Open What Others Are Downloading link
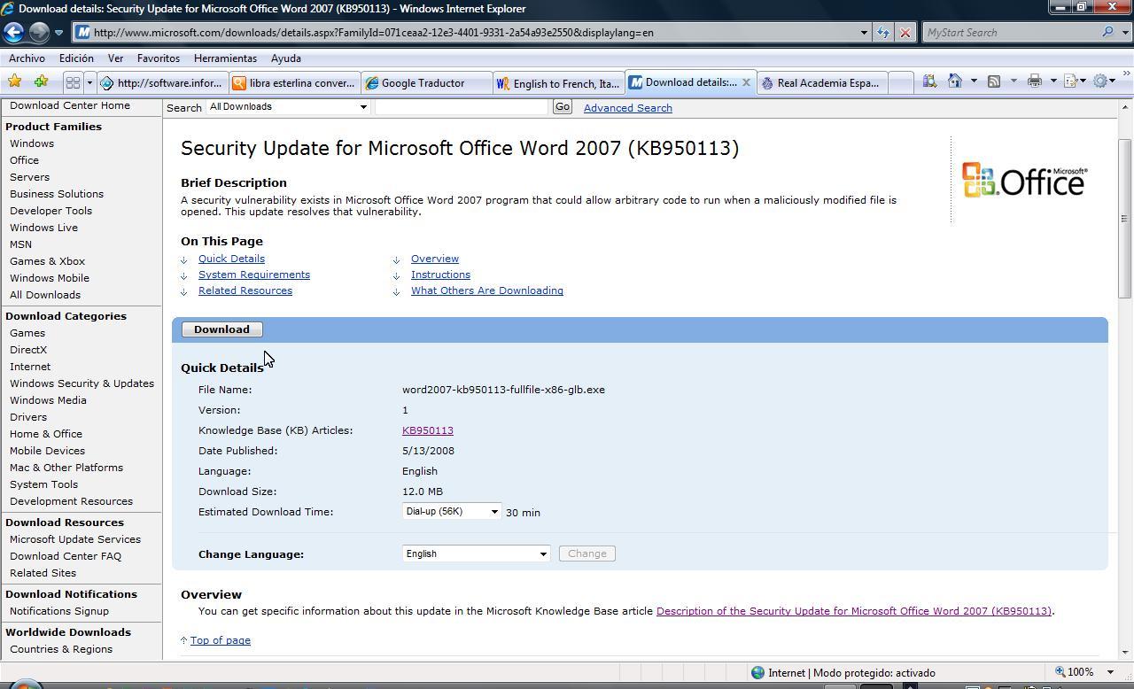Image resolution: width=1134 pixels, height=689 pixels. [487, 290]
